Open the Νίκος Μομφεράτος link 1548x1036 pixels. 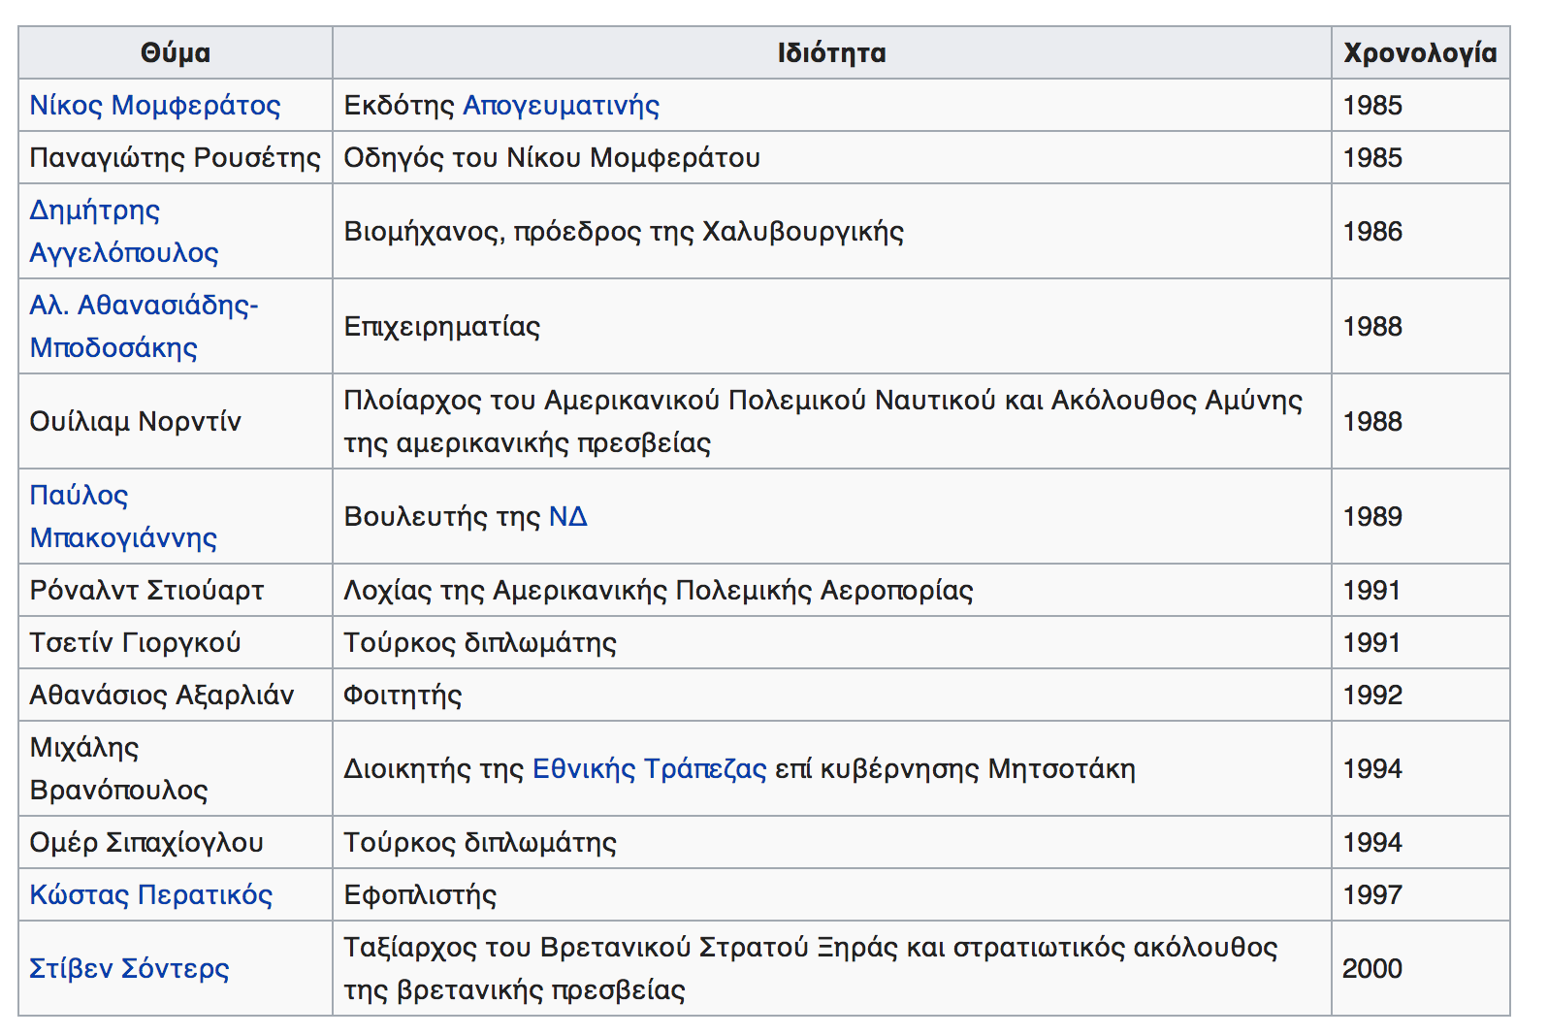pyautogui.click(x=155, y=105)
